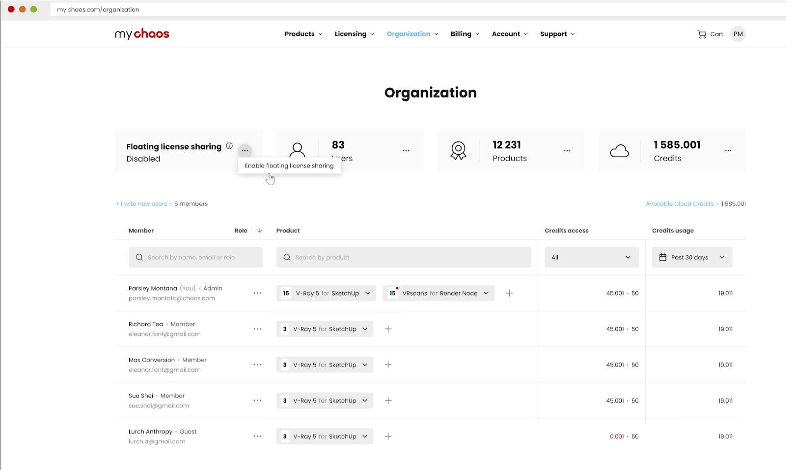Click Max Conversion member name

(152, 360)
